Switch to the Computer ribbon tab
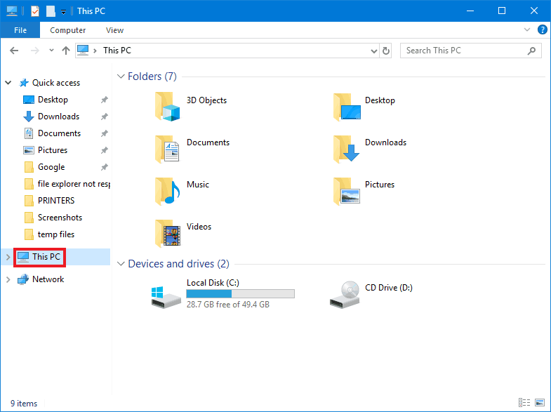This screenshot has height=412, width=551. 67,30
